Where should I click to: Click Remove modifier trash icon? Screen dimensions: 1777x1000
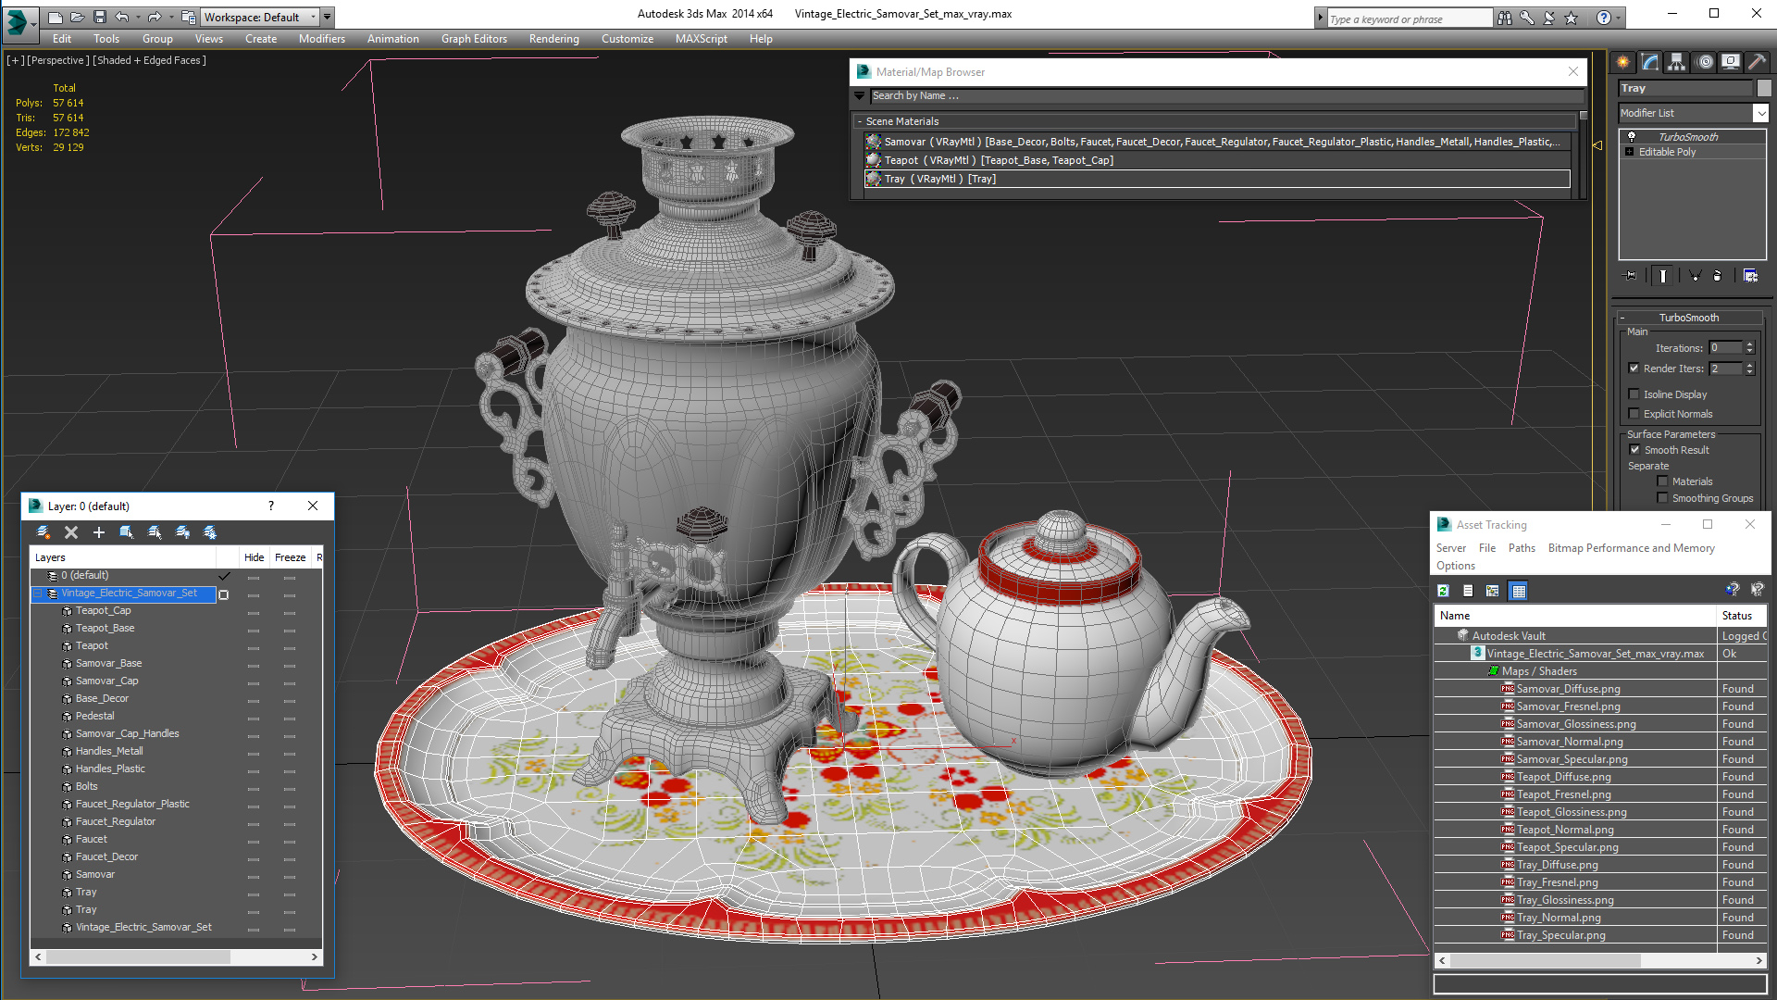1718,276
